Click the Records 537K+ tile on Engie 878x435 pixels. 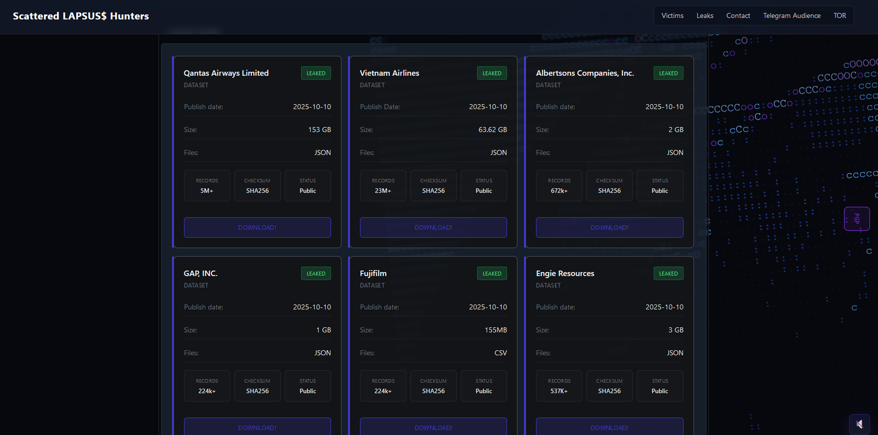(x=559, y=386)
